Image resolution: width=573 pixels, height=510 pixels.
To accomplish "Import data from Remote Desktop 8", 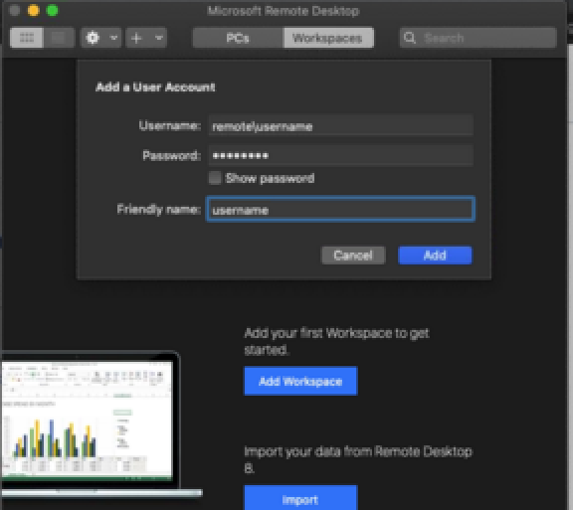I will coord(300,499).
